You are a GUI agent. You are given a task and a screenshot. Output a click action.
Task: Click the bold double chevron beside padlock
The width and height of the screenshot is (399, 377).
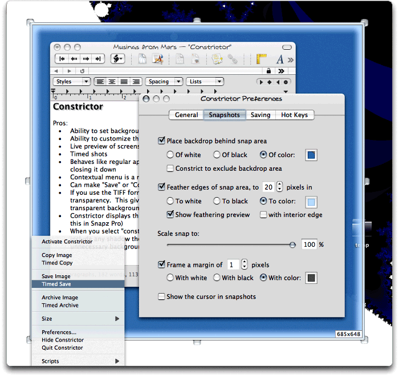point(281,71)
